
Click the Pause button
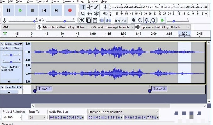coord(8,10)
